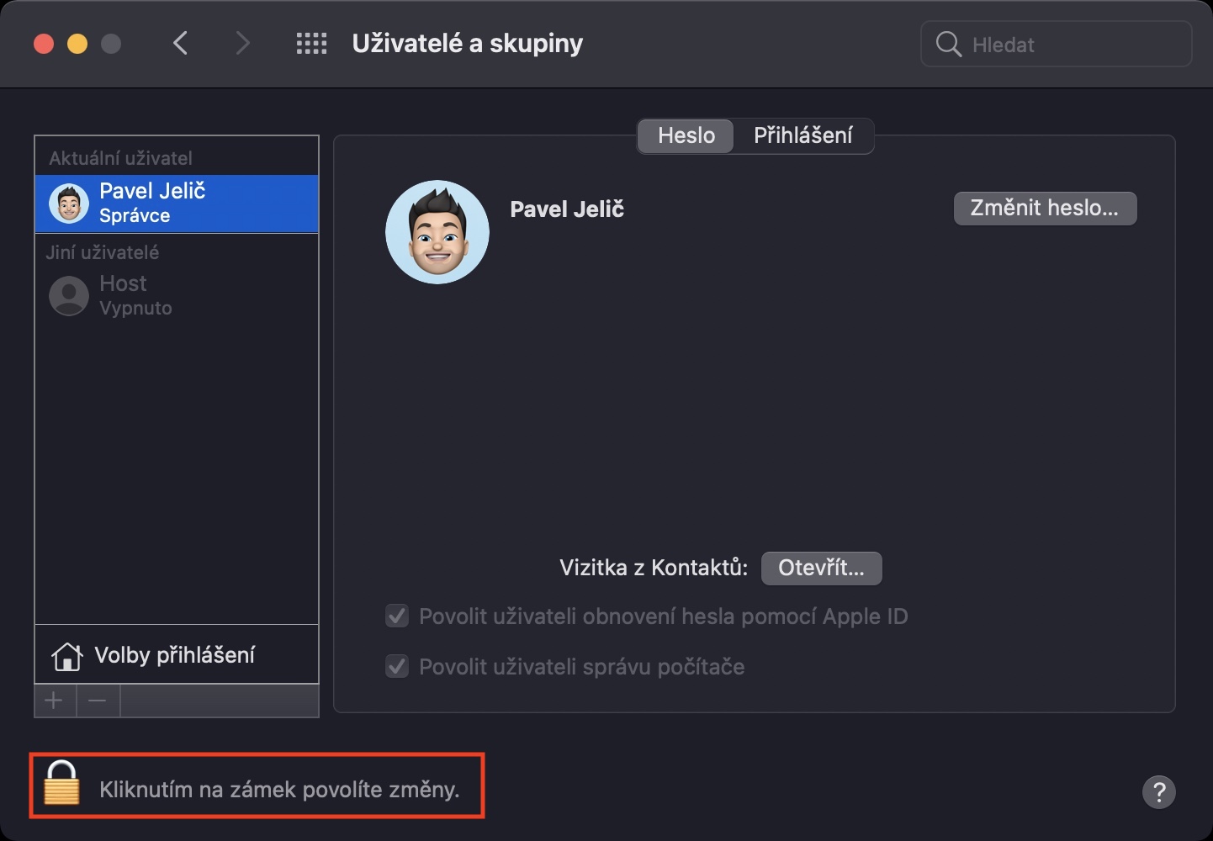
Task: Toggle Apple ID password reset checkbox
Action: pos(397,616)
